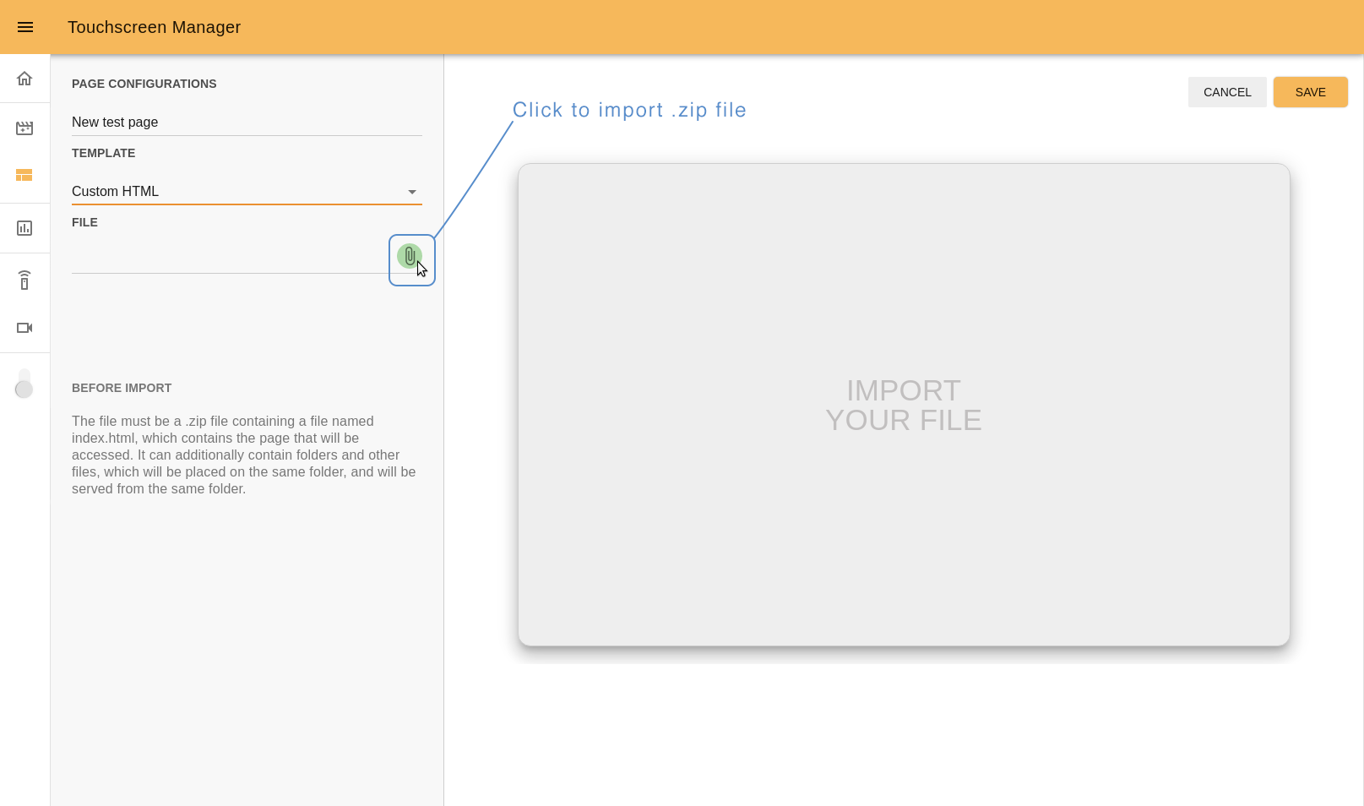Screen dimensions: 1364x806
Task: Open the Custom HTML template selector
Action: click(236, 192)
